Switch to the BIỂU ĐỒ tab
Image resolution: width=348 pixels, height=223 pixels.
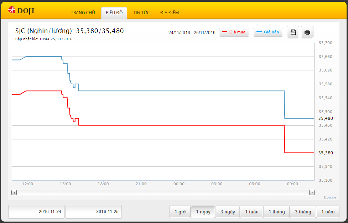(114, 13)
